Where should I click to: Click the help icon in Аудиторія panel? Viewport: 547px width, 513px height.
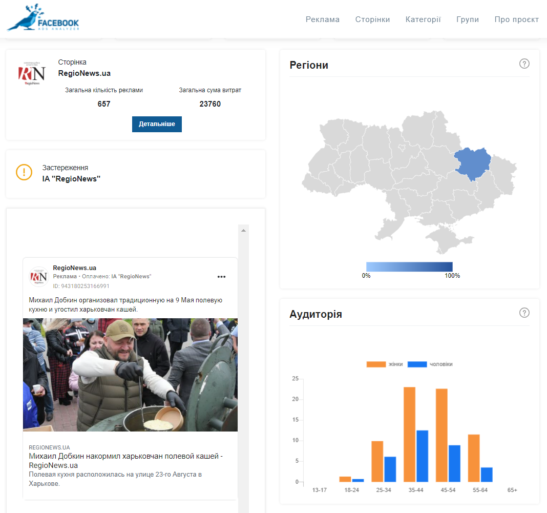(524, 313)
